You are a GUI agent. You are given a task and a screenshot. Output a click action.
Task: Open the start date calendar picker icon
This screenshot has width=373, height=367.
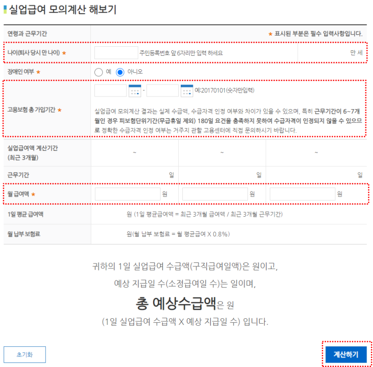coord(135,90)
